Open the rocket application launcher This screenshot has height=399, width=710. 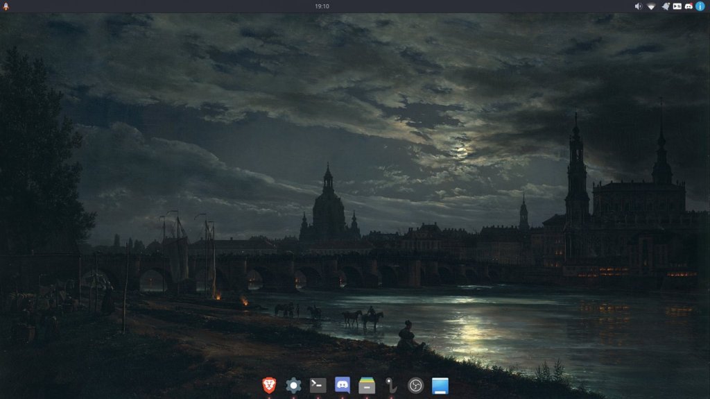[x=6, y=6]
